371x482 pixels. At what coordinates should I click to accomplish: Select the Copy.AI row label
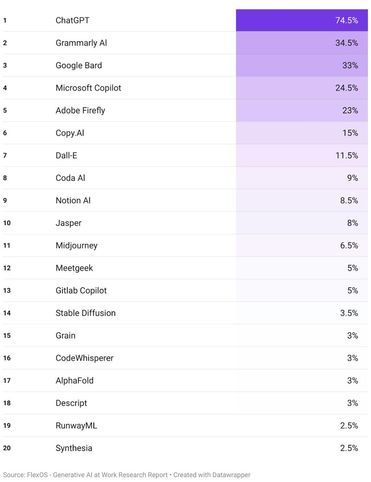(x=70, y=133)
